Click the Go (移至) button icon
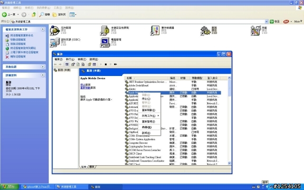Image resolution: width=304 pixels, height=190 pixels. (x=272, y=21)
